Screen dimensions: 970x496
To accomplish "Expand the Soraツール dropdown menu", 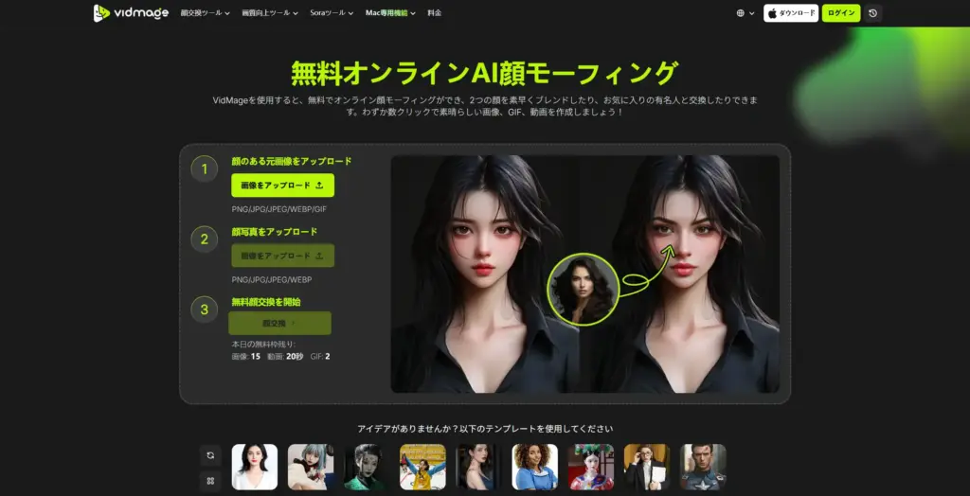I will 332,13.
